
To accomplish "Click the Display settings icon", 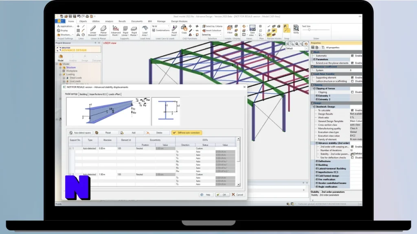I will coord(58,30).
